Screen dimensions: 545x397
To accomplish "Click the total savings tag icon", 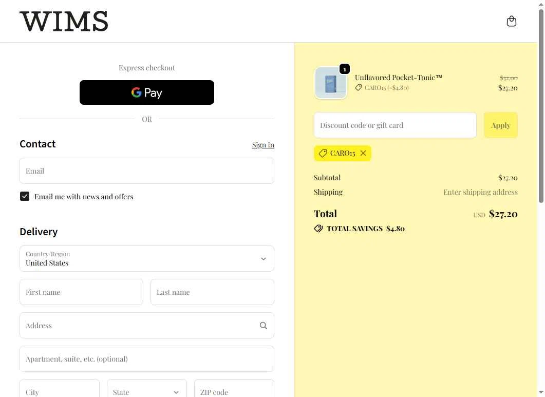I will (318, 229).
